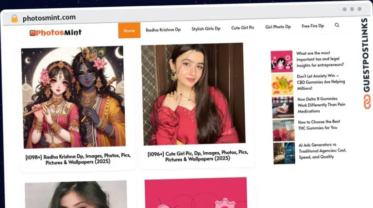Click the PhotosMint site logo
Viewport: 373px width, 208px height.
(x=55, y=32)
